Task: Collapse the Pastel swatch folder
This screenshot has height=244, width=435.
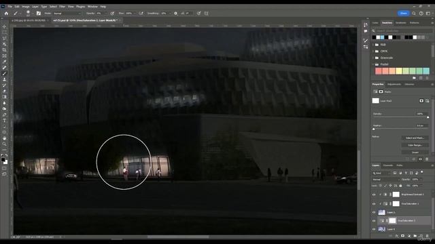Action: tap(373, 64)
